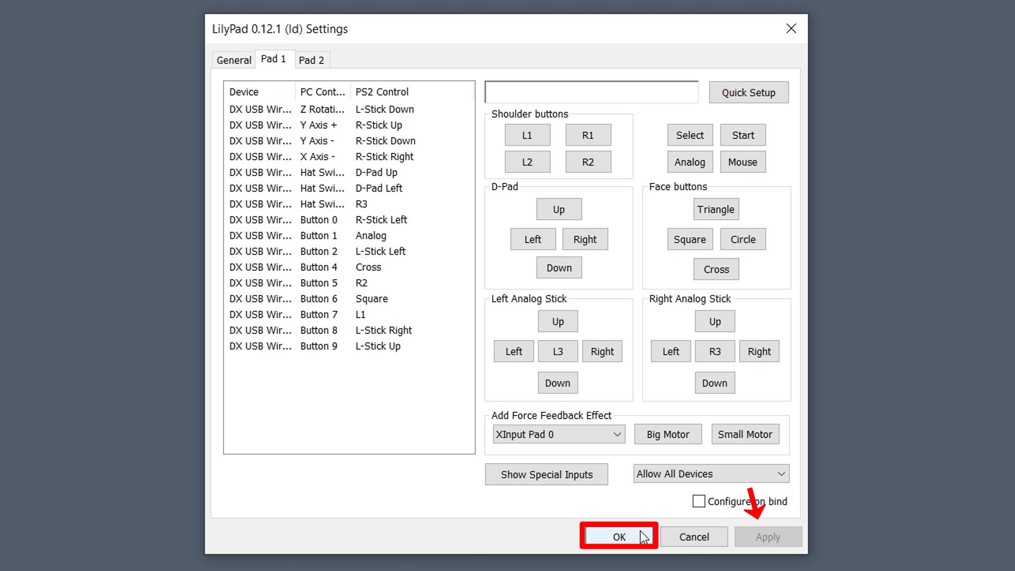Select the D-Pad Up binding row
Screen dimensions: 1015x571
tap(349, 172)
